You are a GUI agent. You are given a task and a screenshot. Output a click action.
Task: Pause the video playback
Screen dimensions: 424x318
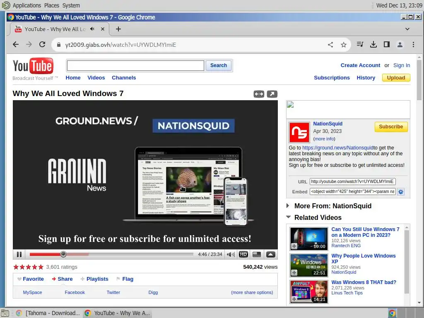[x=19, y=255]
